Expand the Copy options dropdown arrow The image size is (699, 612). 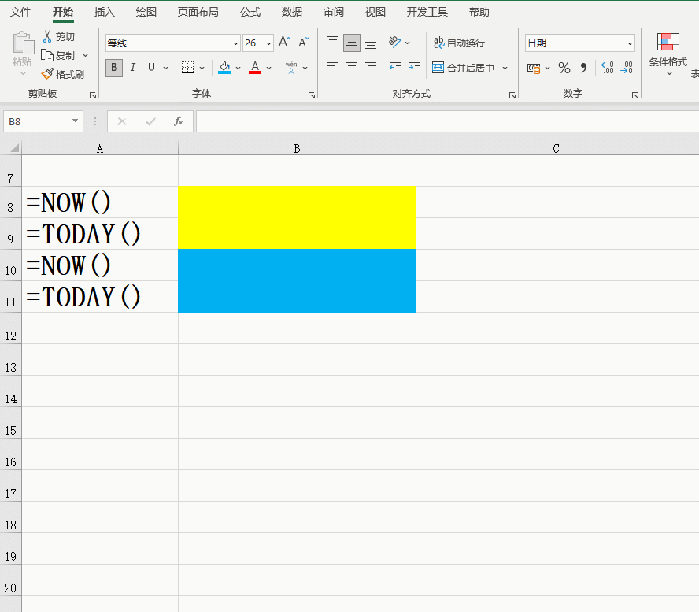86,56
